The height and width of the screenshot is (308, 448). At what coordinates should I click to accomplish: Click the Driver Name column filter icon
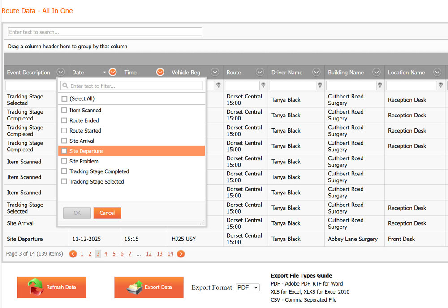click(316, 73)
